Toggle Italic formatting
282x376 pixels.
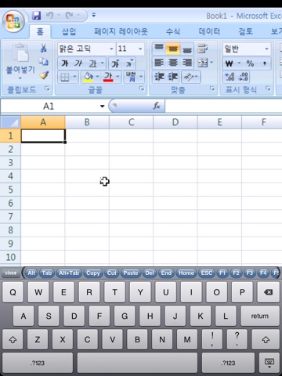(78, 63)
